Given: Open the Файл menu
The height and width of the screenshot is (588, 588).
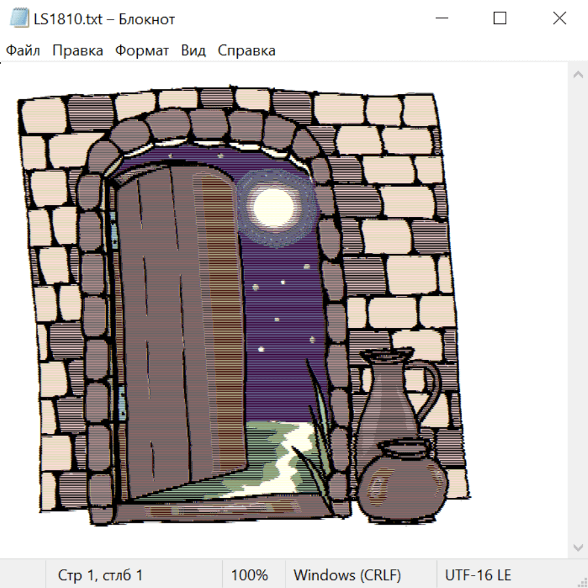Looking at the screenshot, I should point(23,50).
